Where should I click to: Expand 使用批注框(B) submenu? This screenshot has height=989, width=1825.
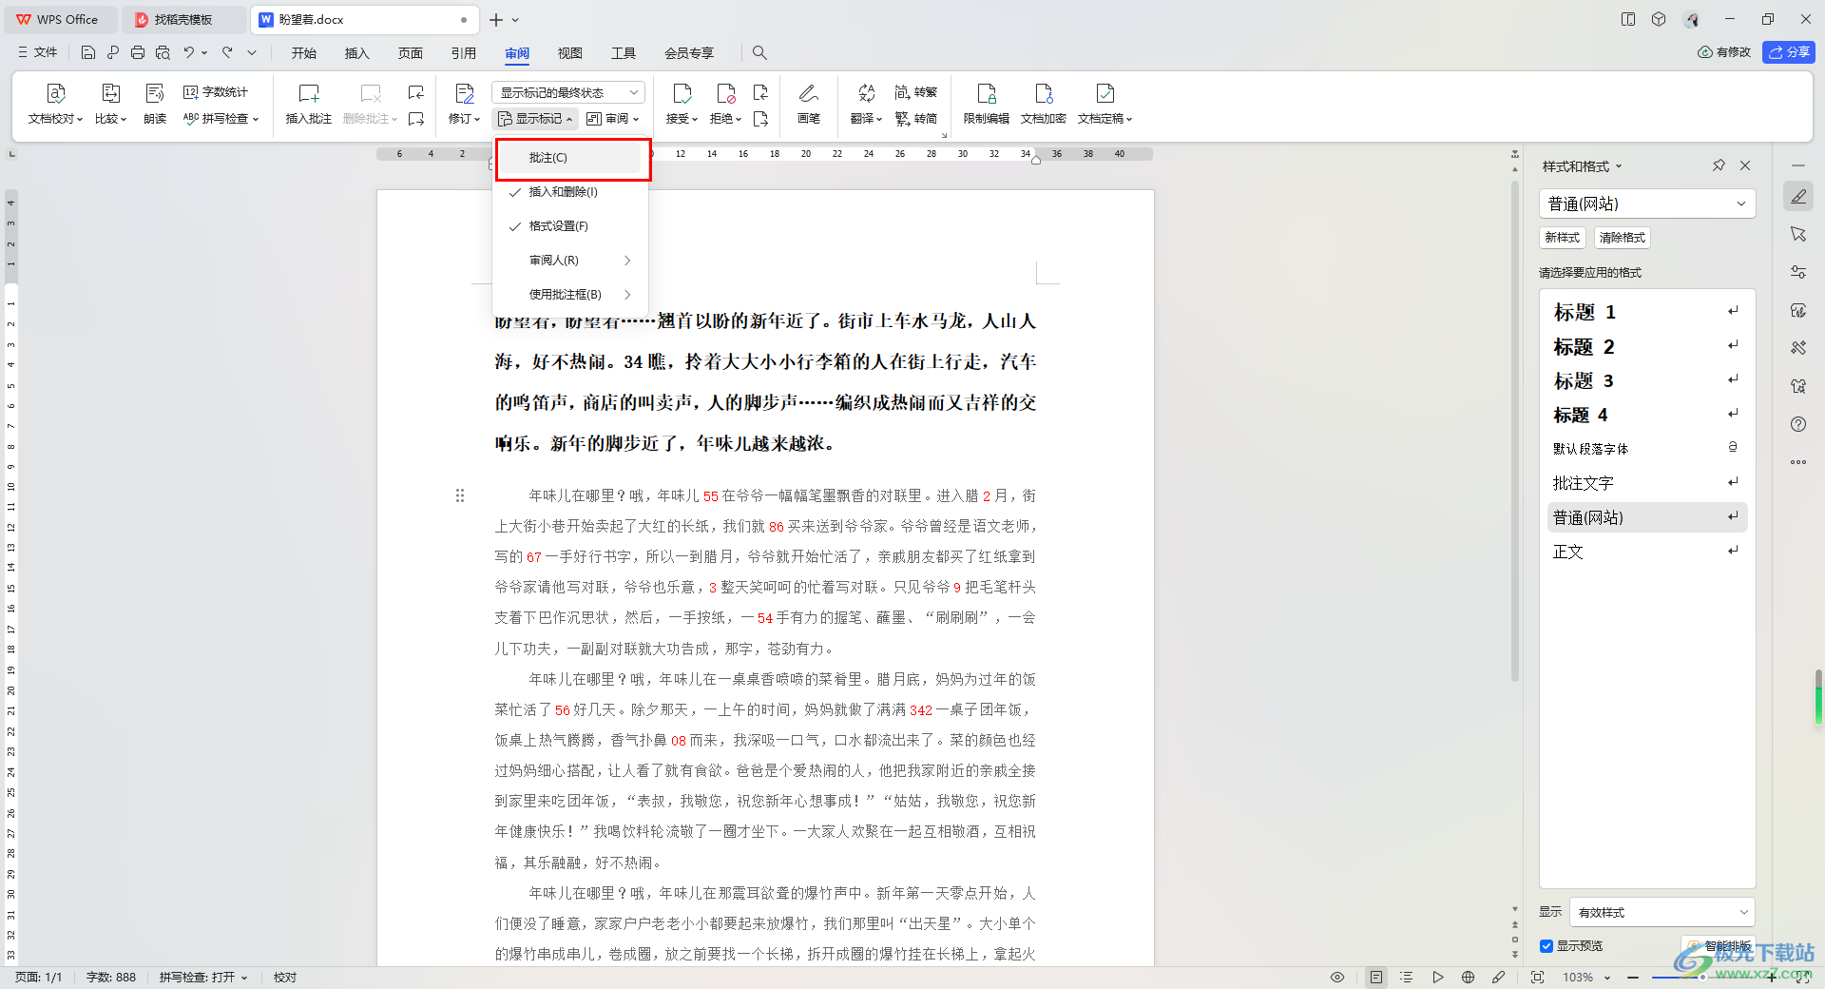click(x=570, y=295)
